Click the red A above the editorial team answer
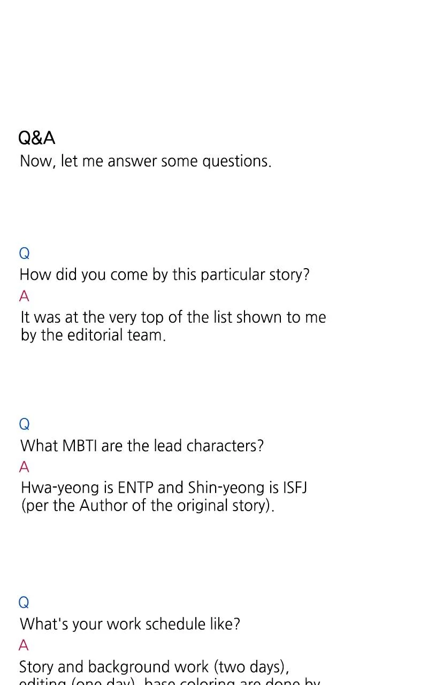The height and width of the screenshot is (685, 428). tap(24, 296)
